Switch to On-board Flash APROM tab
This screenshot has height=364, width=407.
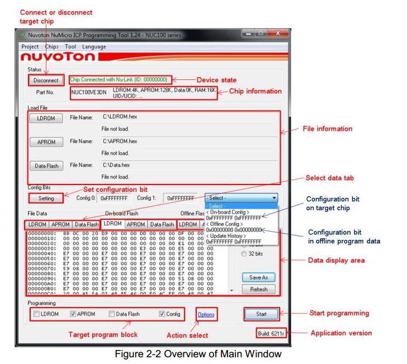pos(136,225)
